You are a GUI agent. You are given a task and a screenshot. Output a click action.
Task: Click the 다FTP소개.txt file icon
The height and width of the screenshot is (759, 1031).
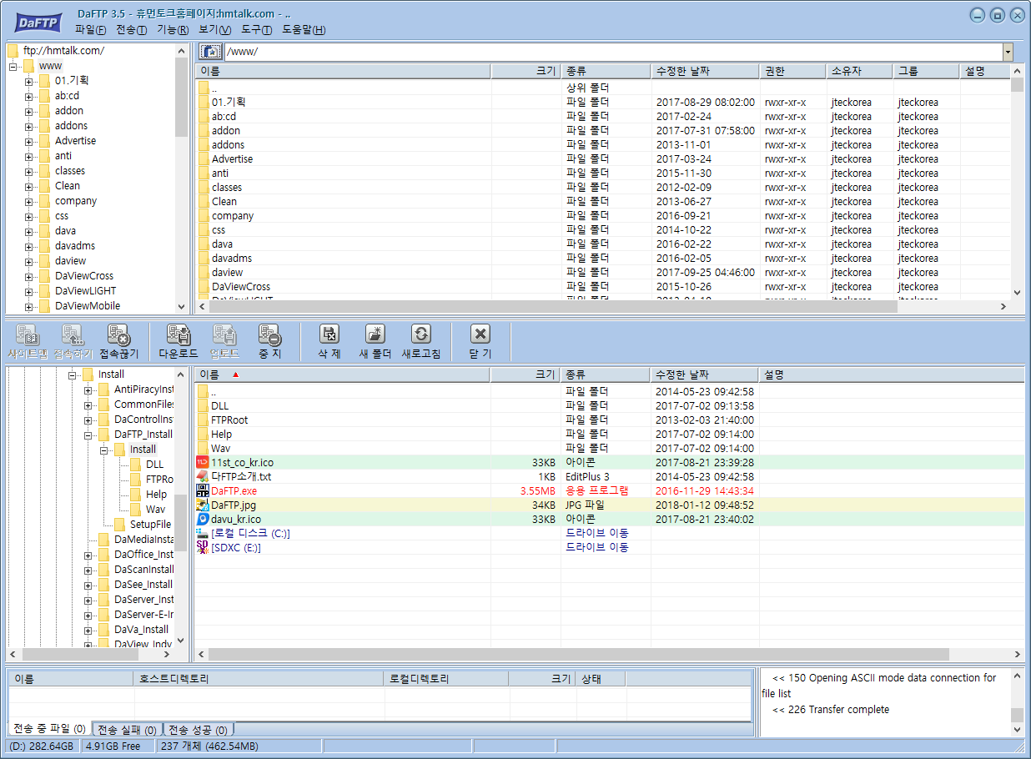coord(203,476)
